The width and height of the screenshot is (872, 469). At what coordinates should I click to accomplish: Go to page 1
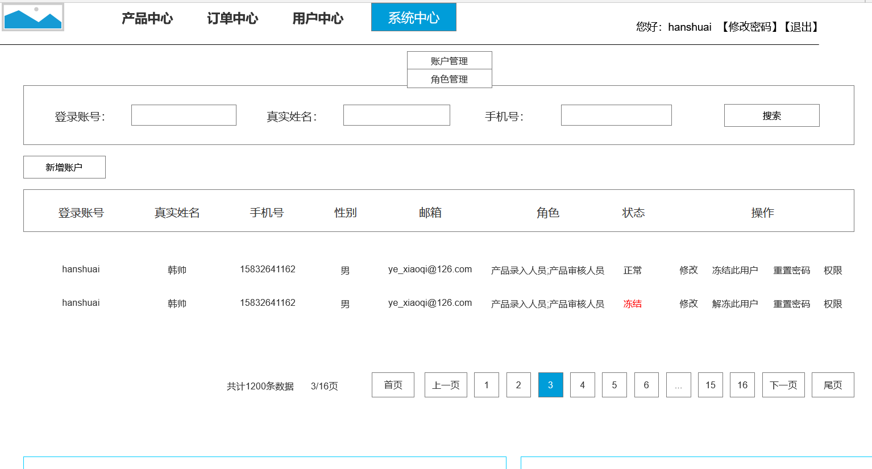(487, 385)
